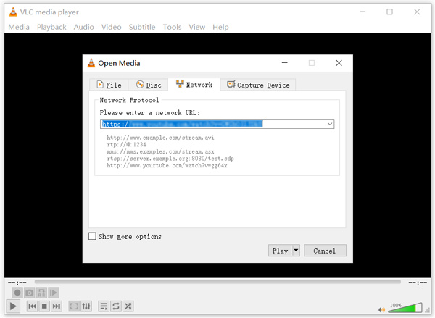Click example 'http://www.yourtube.com/watch?v=gg64x'
435x318 pixels.
click(x=167, y=165)
